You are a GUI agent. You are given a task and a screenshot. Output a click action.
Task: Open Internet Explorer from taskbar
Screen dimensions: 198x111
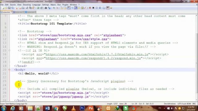(13, 108)
